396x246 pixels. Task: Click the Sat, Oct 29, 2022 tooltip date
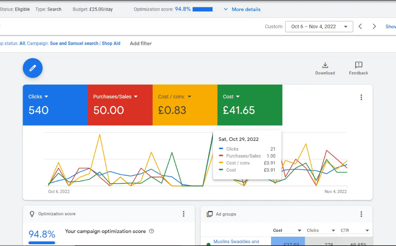[238, 139]
